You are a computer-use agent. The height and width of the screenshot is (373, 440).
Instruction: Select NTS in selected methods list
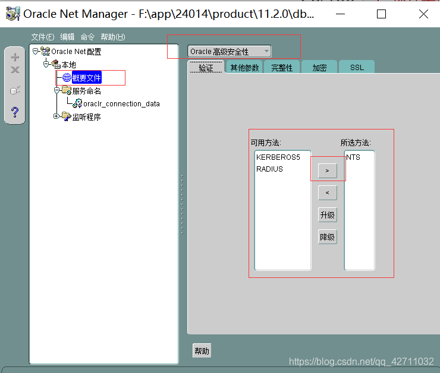pyautogui.click(x=353, y=157)
